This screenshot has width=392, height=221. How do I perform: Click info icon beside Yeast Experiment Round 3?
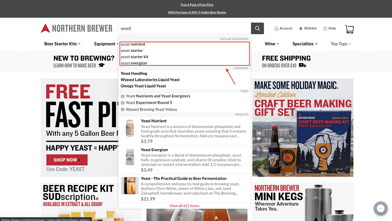122,103
